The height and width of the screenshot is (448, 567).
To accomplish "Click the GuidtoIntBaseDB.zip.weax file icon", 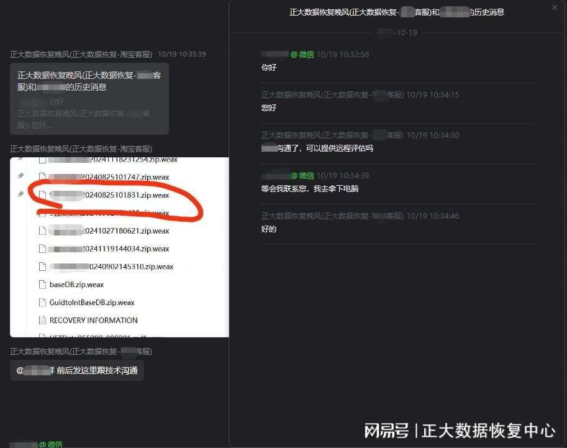I will pos(42,303).
